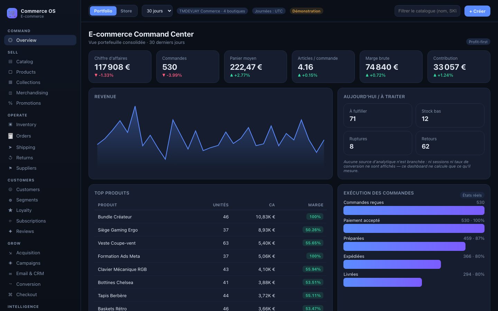
Task: Click the Returns circular arrow icon
Action: point(10,158)
